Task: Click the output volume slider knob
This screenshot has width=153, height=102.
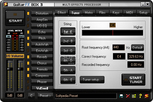Action: [21, 69]
